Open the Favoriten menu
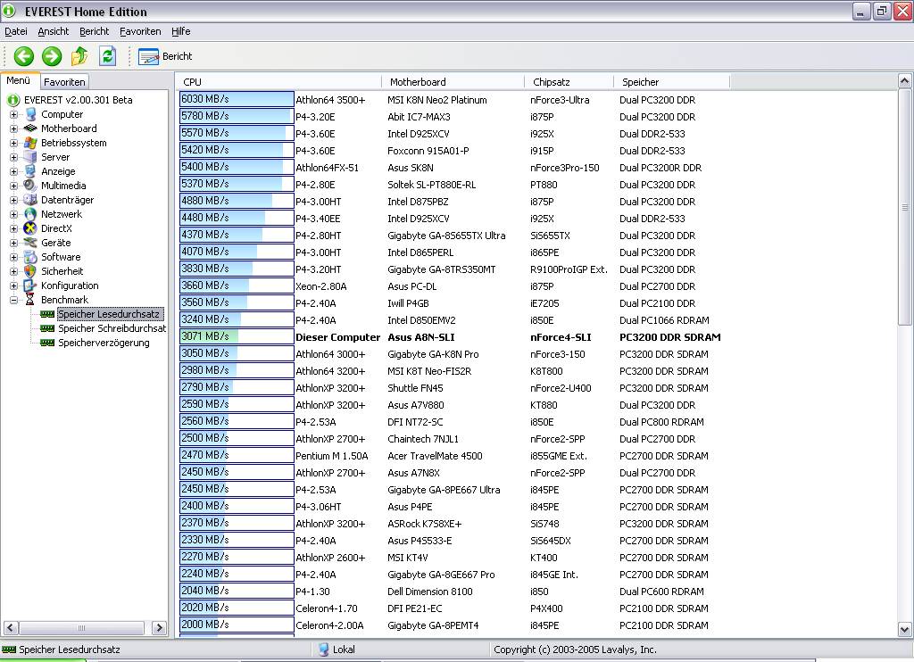The width and height of the screenshot is (914, 662). (140, 31)
